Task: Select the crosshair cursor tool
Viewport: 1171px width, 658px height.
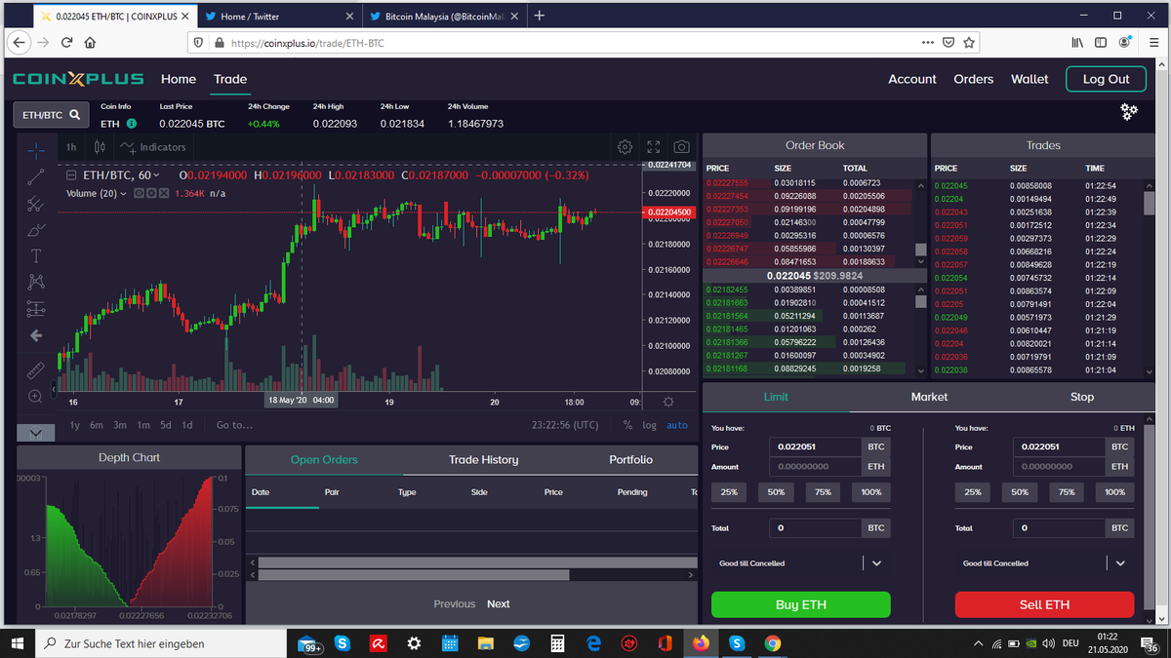Action: click(36, 149)
